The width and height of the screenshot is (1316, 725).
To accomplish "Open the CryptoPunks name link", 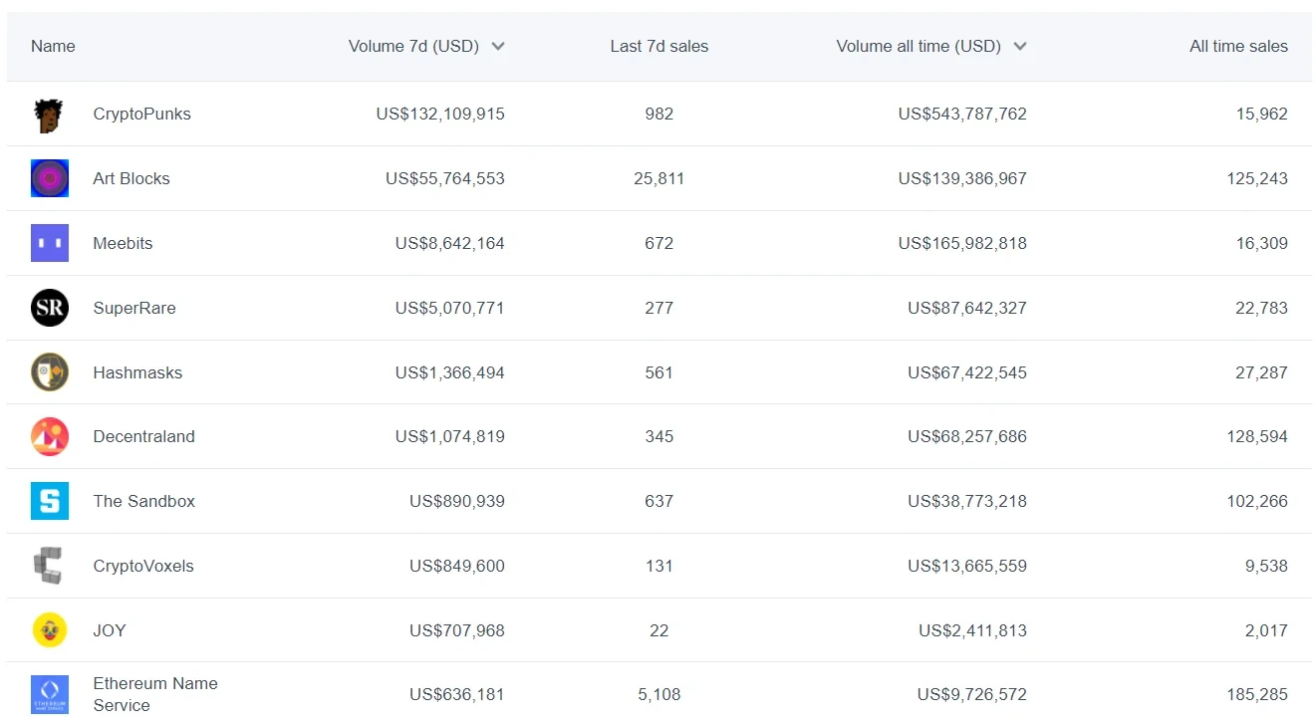I will pos(141,115).
